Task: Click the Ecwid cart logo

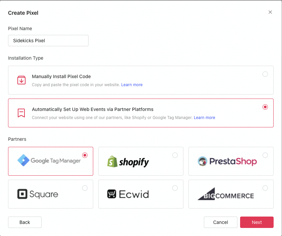Action: tap(112, 194)
